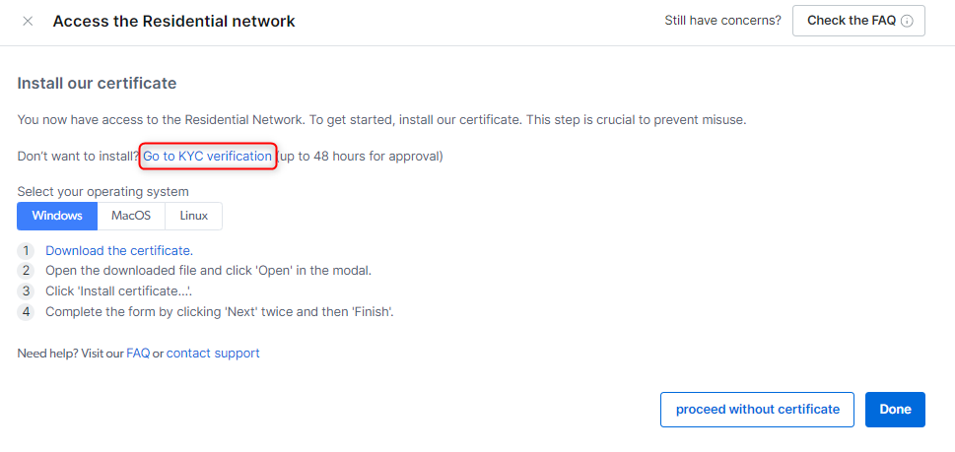Click the info icon in Check the FAQ
The height and width of the screenshot is (452, 955).
click(x=907, y=22)
